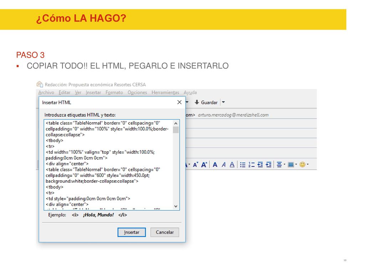Click the compose window title 'Redacción: Propuesta económica'
This screenshot has height=274, width=365.
point(96,85)
